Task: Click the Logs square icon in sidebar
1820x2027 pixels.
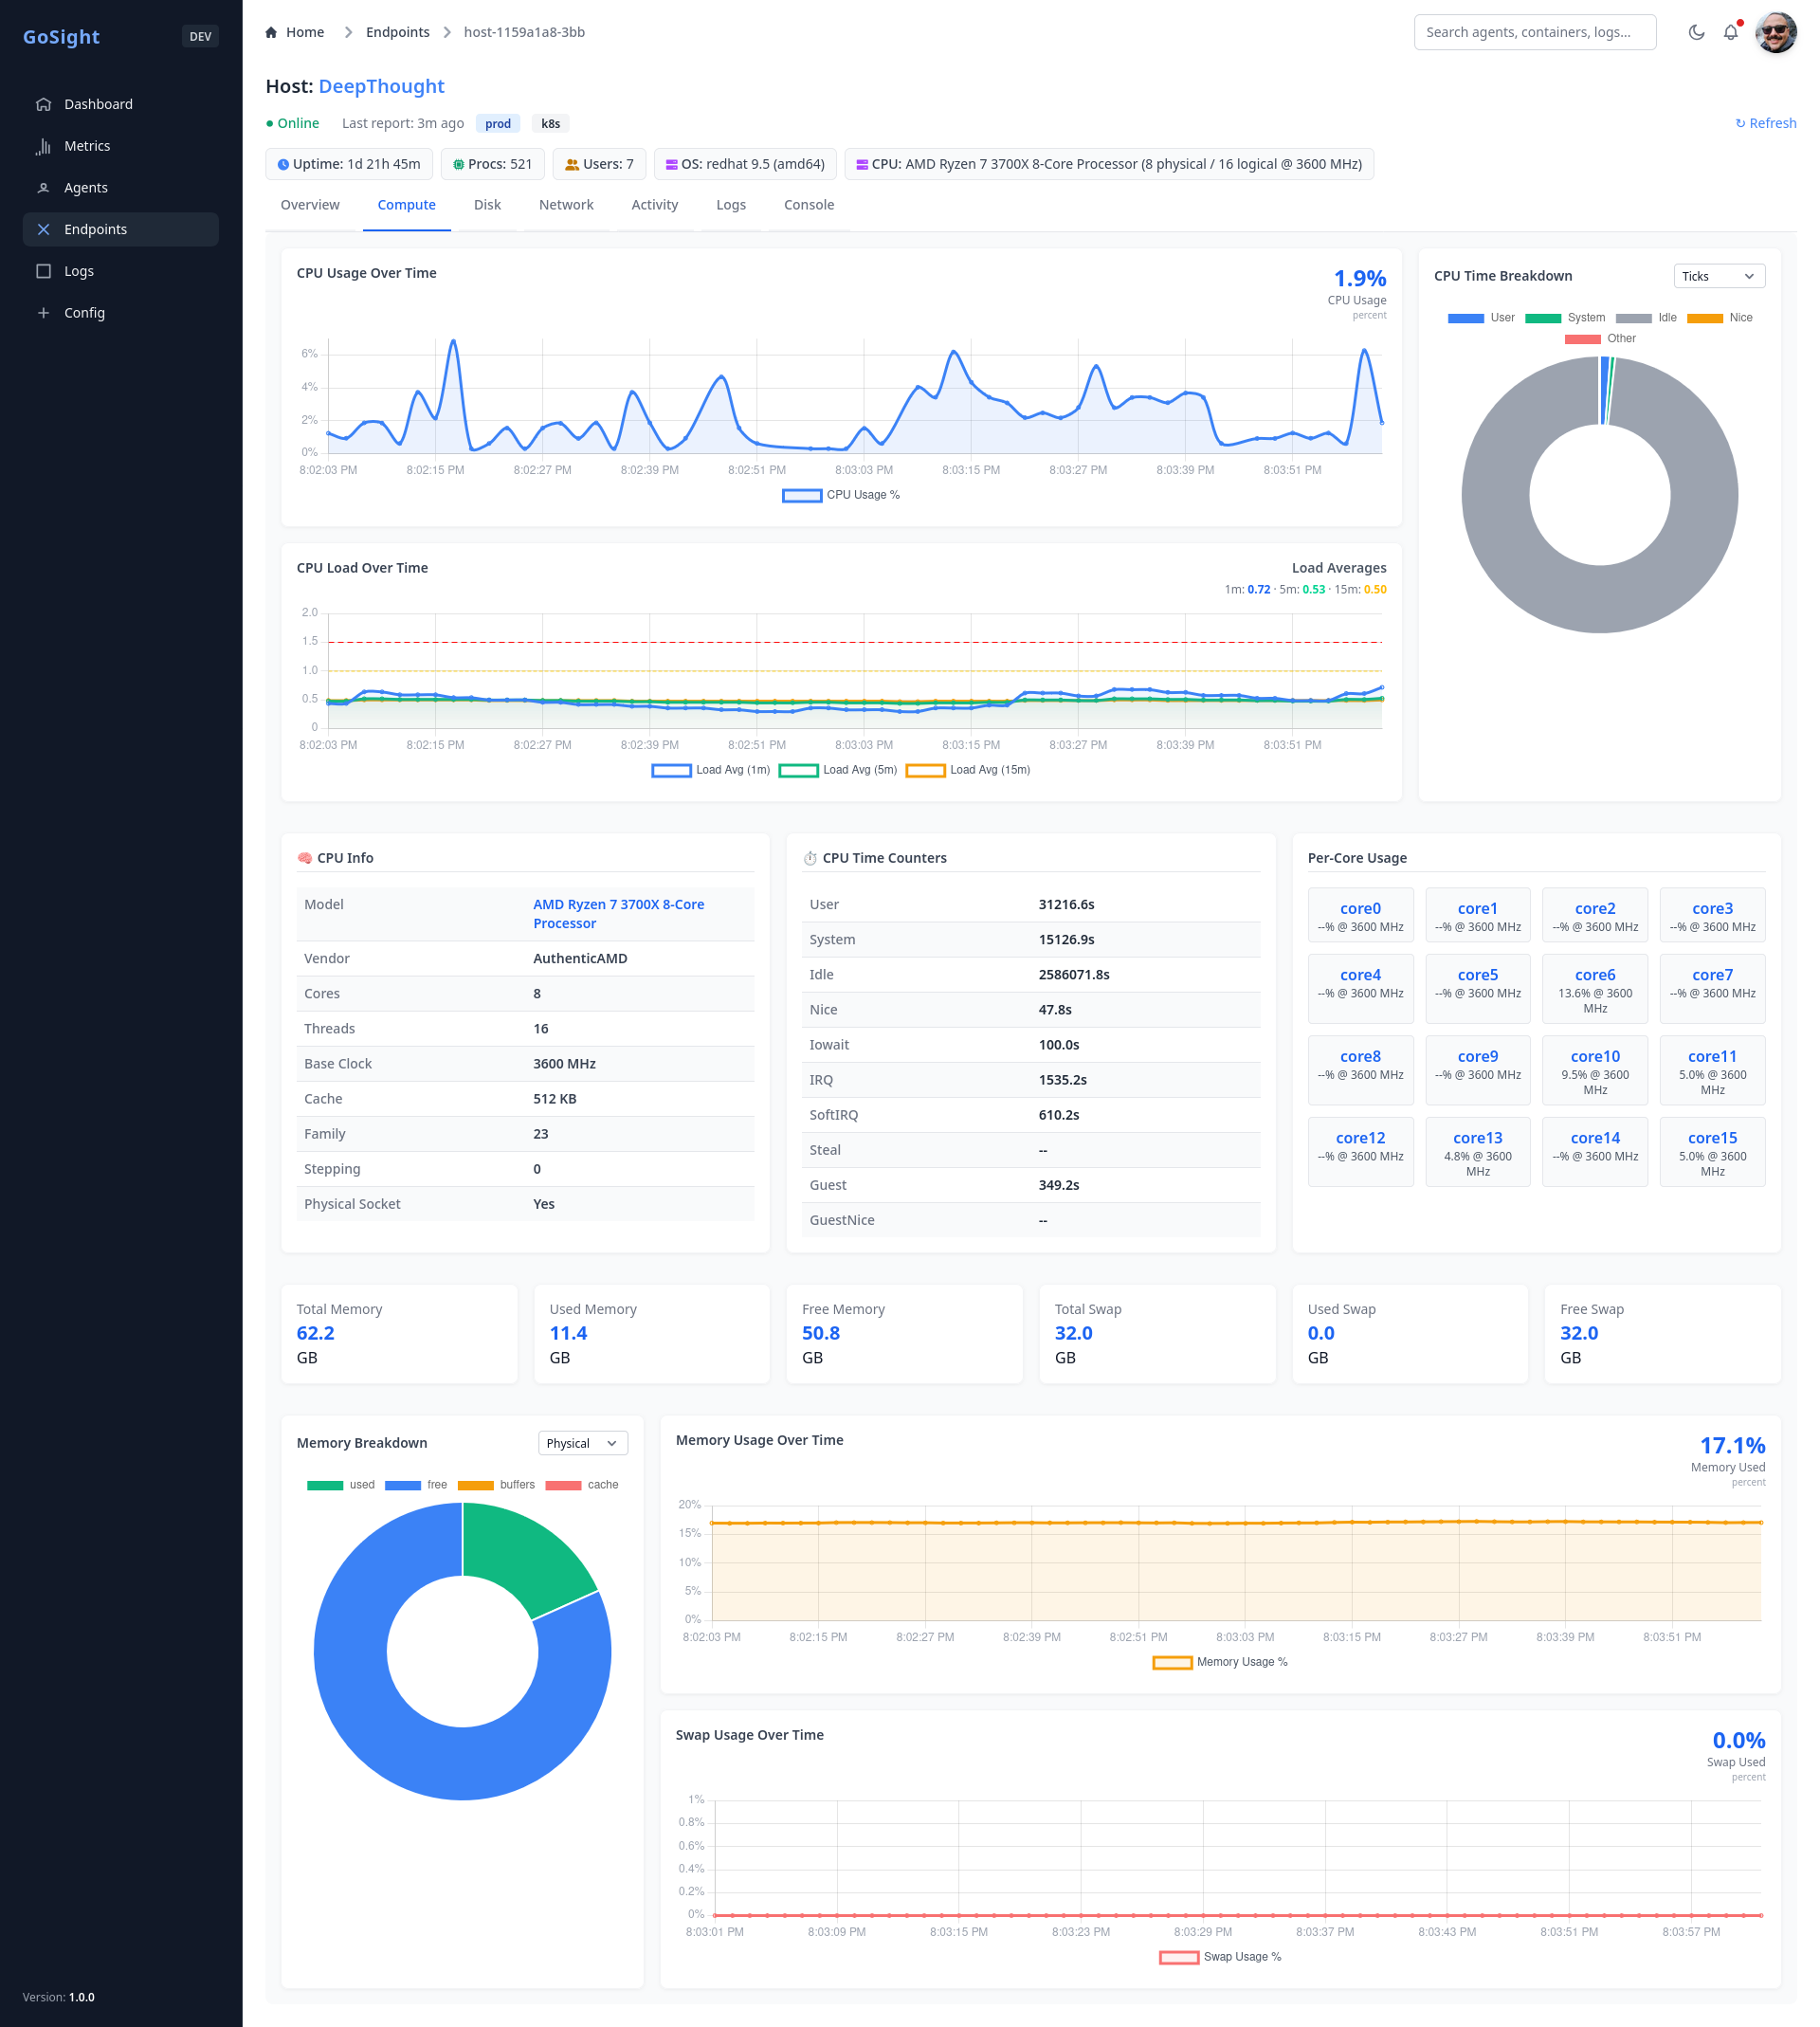Action: (x=43, y=271)
